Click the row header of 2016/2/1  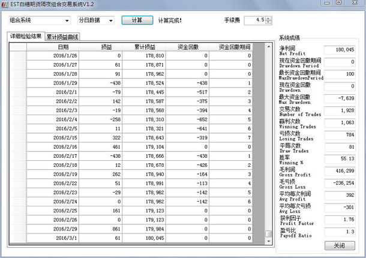click(18, 92)
